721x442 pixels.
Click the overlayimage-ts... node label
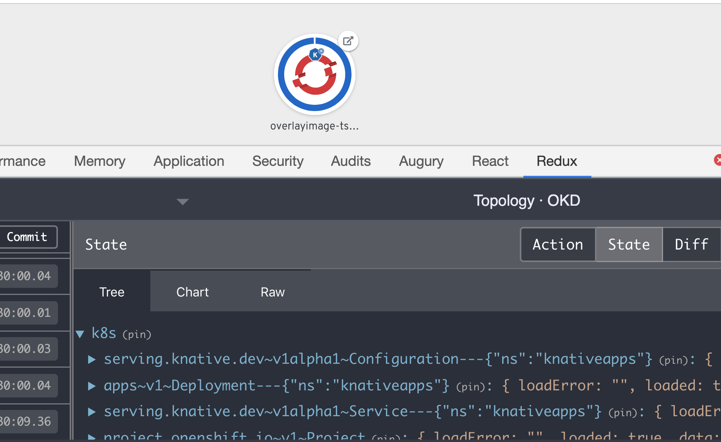pyautogui.click(x=314, y=126)
